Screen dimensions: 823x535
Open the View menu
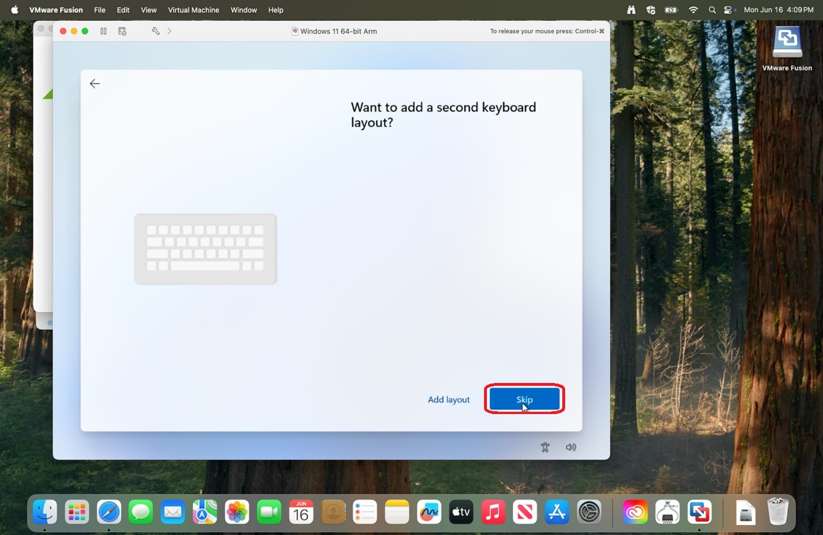click(x=148, y=10)
